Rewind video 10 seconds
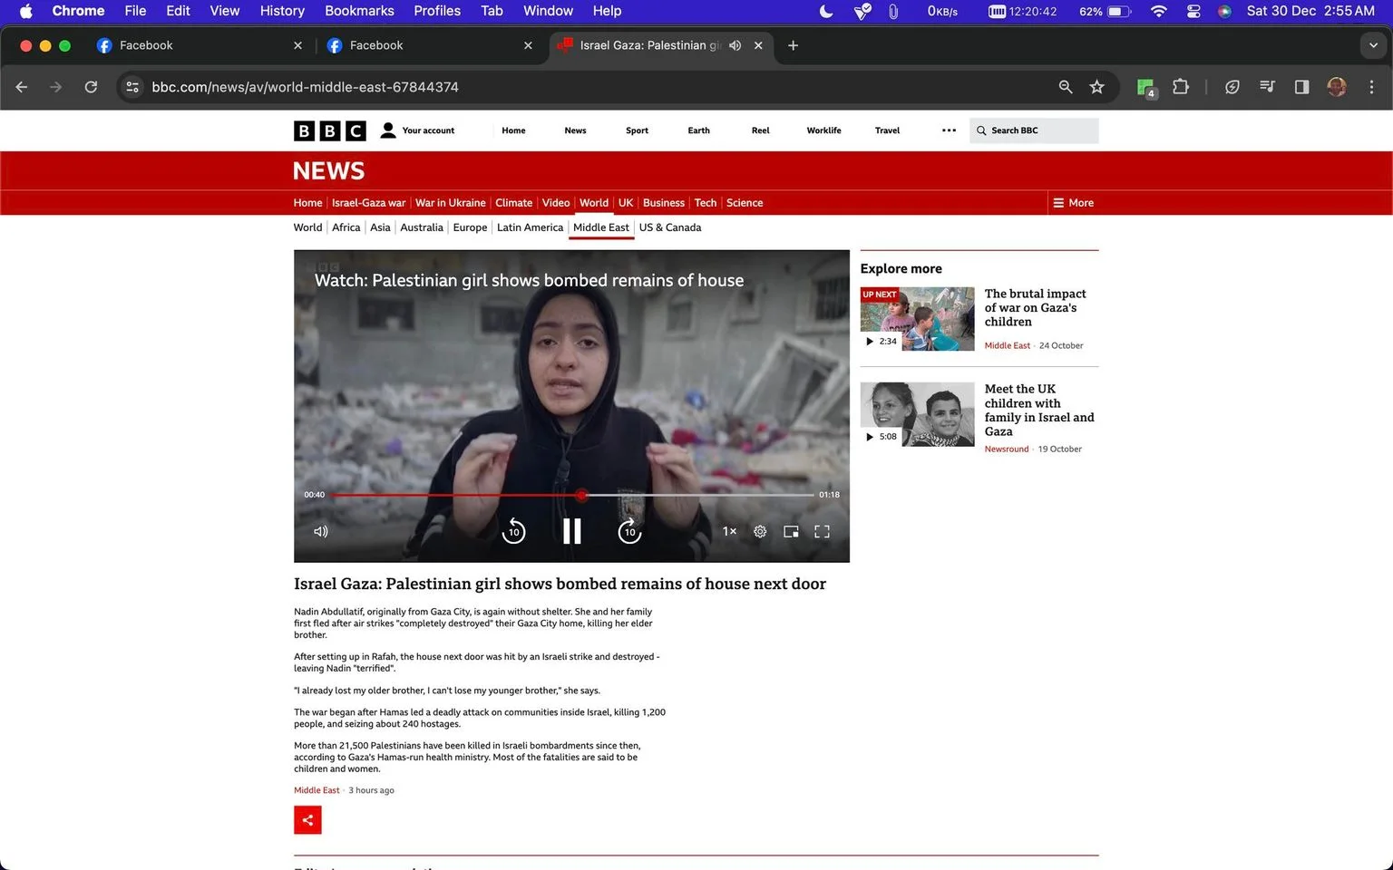Screen dimensions: 1393x870 pos(513,531)
